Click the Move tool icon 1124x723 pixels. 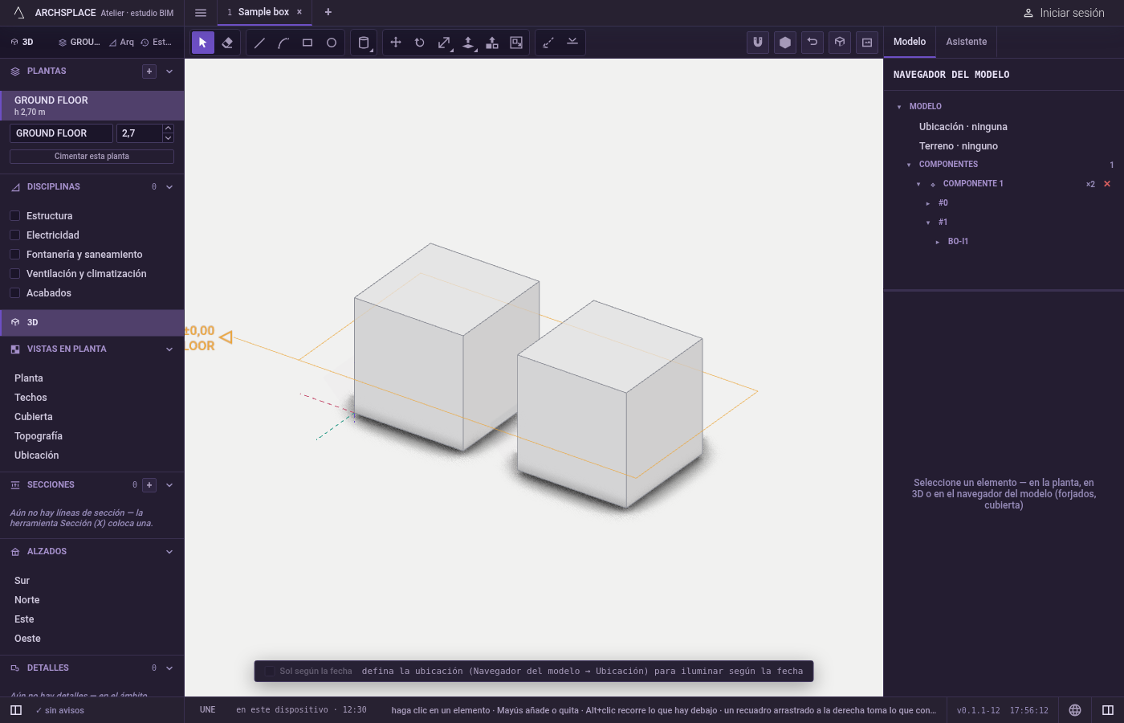click(396, 43)
